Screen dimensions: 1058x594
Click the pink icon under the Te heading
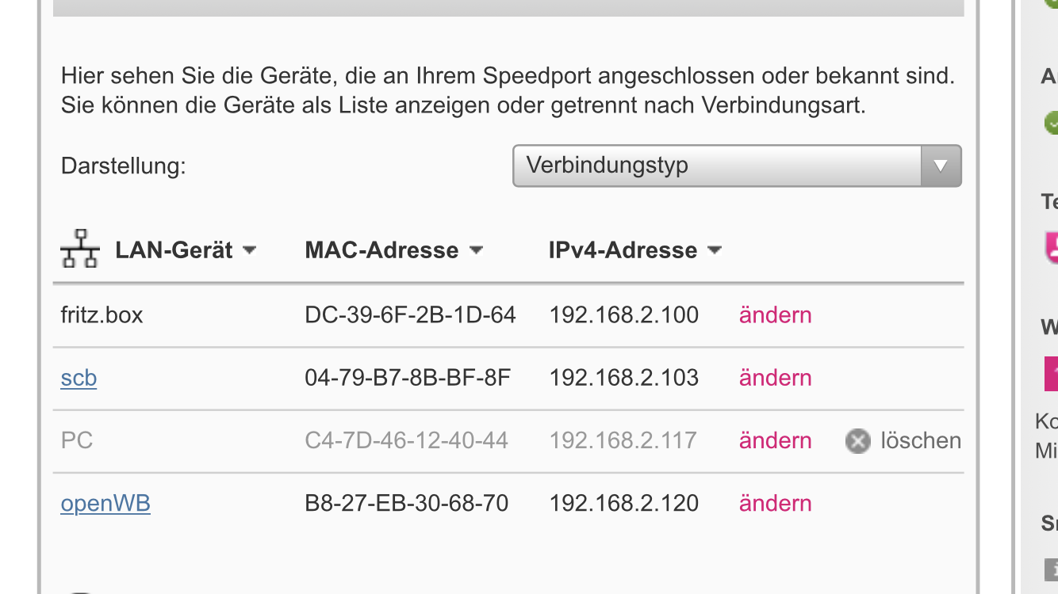click(1052, 247)
